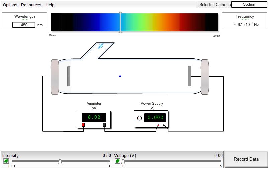The image size is (269, 170).
Task: Click the power supply display reading 0.002
Action: (155, 118)
